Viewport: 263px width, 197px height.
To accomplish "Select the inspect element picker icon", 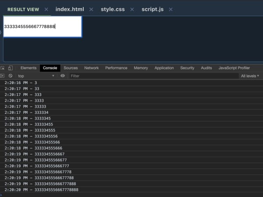I will tap(3, 68).
